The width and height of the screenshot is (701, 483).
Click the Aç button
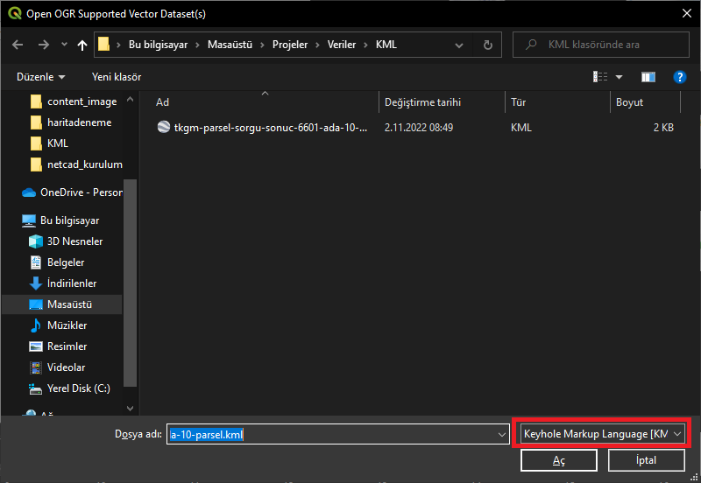[x=559, y=460]
